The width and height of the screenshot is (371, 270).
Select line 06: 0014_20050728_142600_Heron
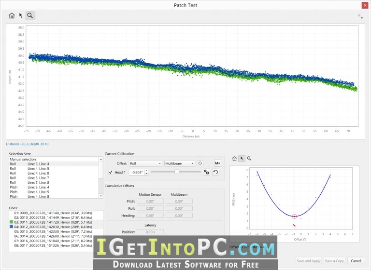coord(56,236)
